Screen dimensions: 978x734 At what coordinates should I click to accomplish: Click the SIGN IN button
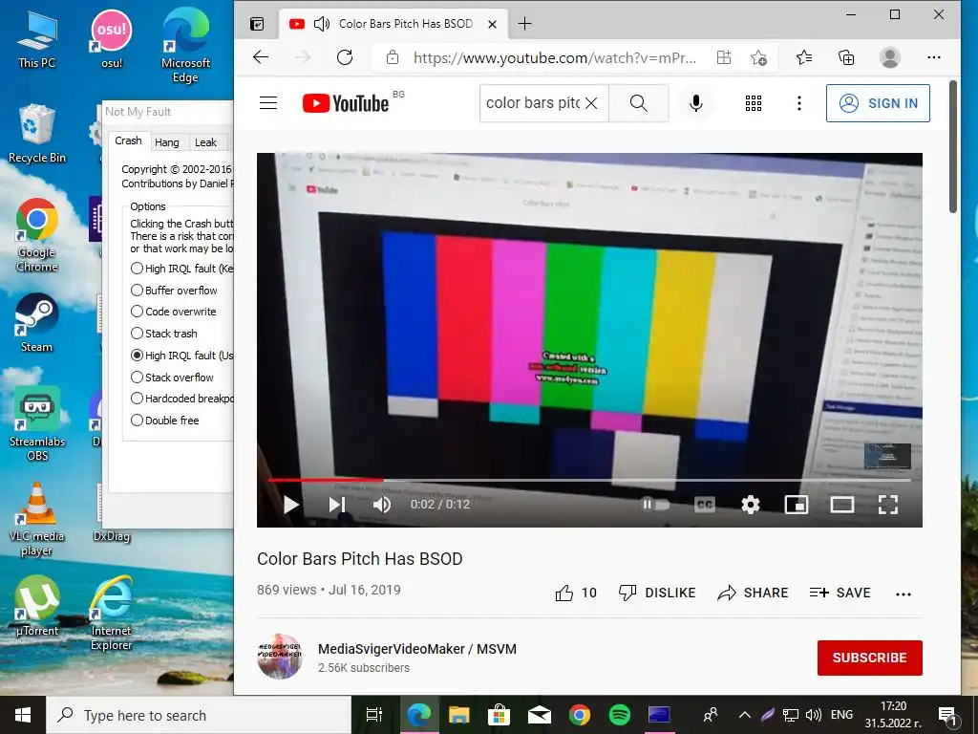878,103
